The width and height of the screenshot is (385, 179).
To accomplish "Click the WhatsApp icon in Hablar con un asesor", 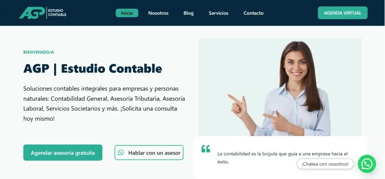I will 121,152.
